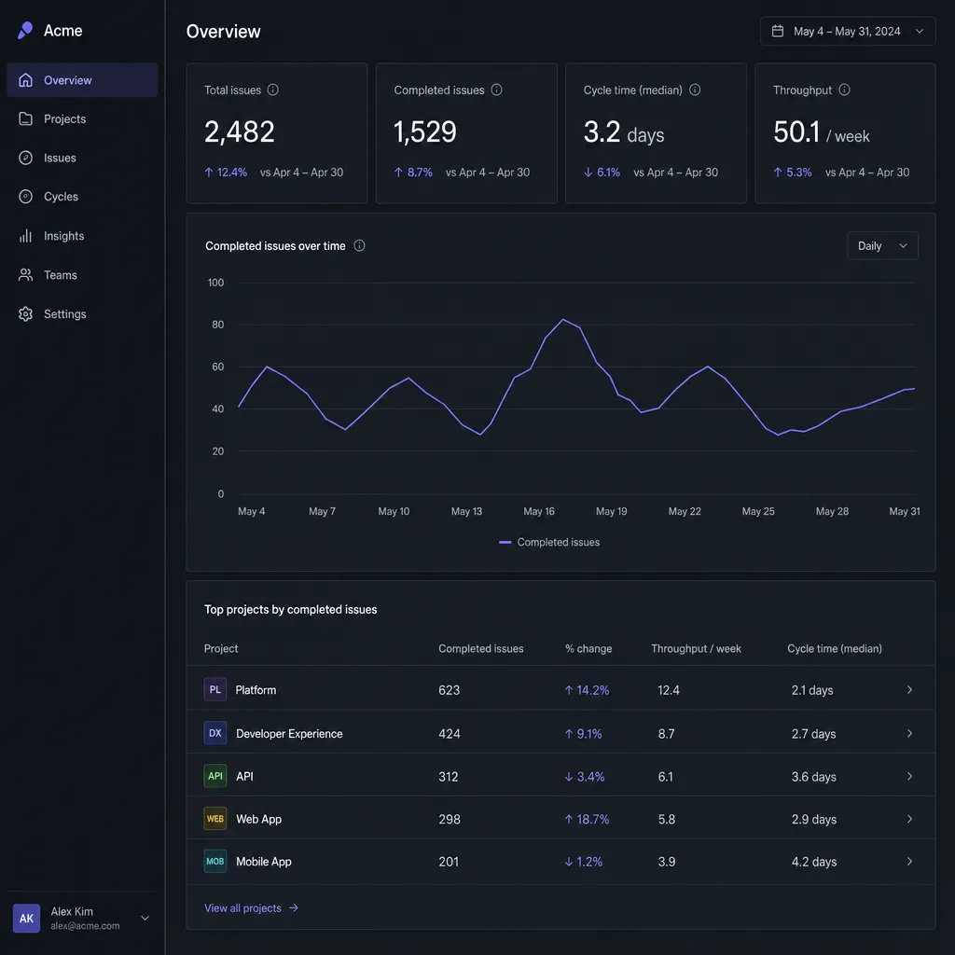Sort by the Completed issues column header
Screen dimensions: 955x955
click(x=480, y=649)
